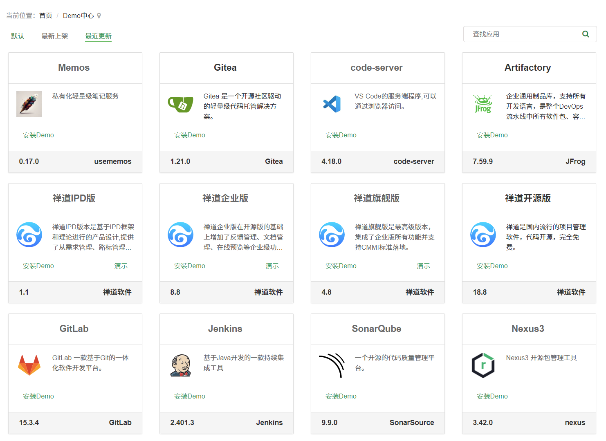Click the 禅道IPD版 swirl logo
Viewport: 606px width, 441px height.
pos(29,235)
